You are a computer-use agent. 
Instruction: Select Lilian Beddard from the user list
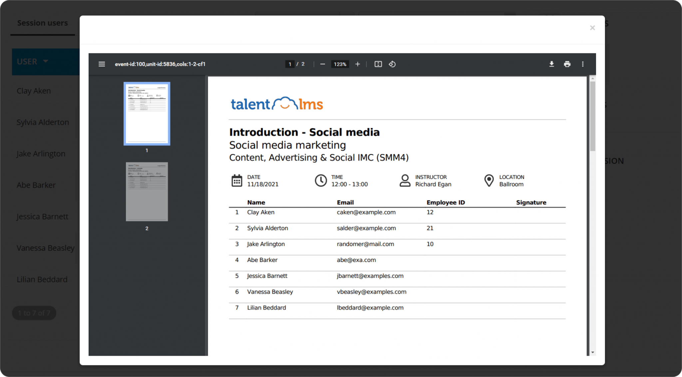pyautogui.click(x=42, y=279)
